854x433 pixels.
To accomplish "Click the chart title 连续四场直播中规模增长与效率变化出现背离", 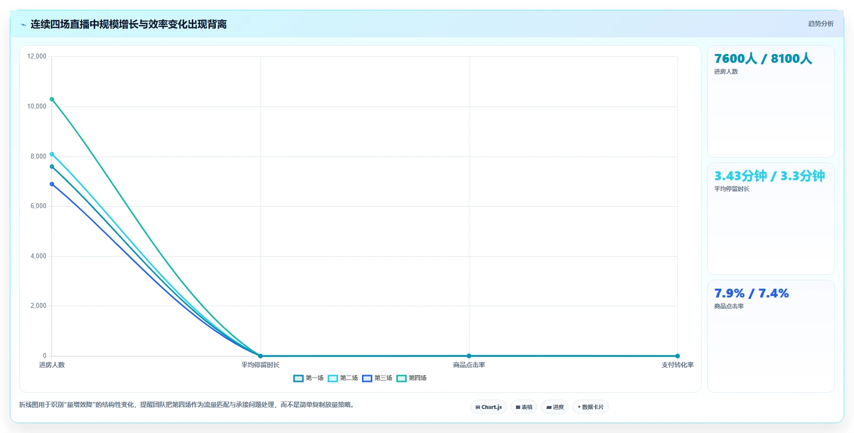I will (x=129, y=25).
